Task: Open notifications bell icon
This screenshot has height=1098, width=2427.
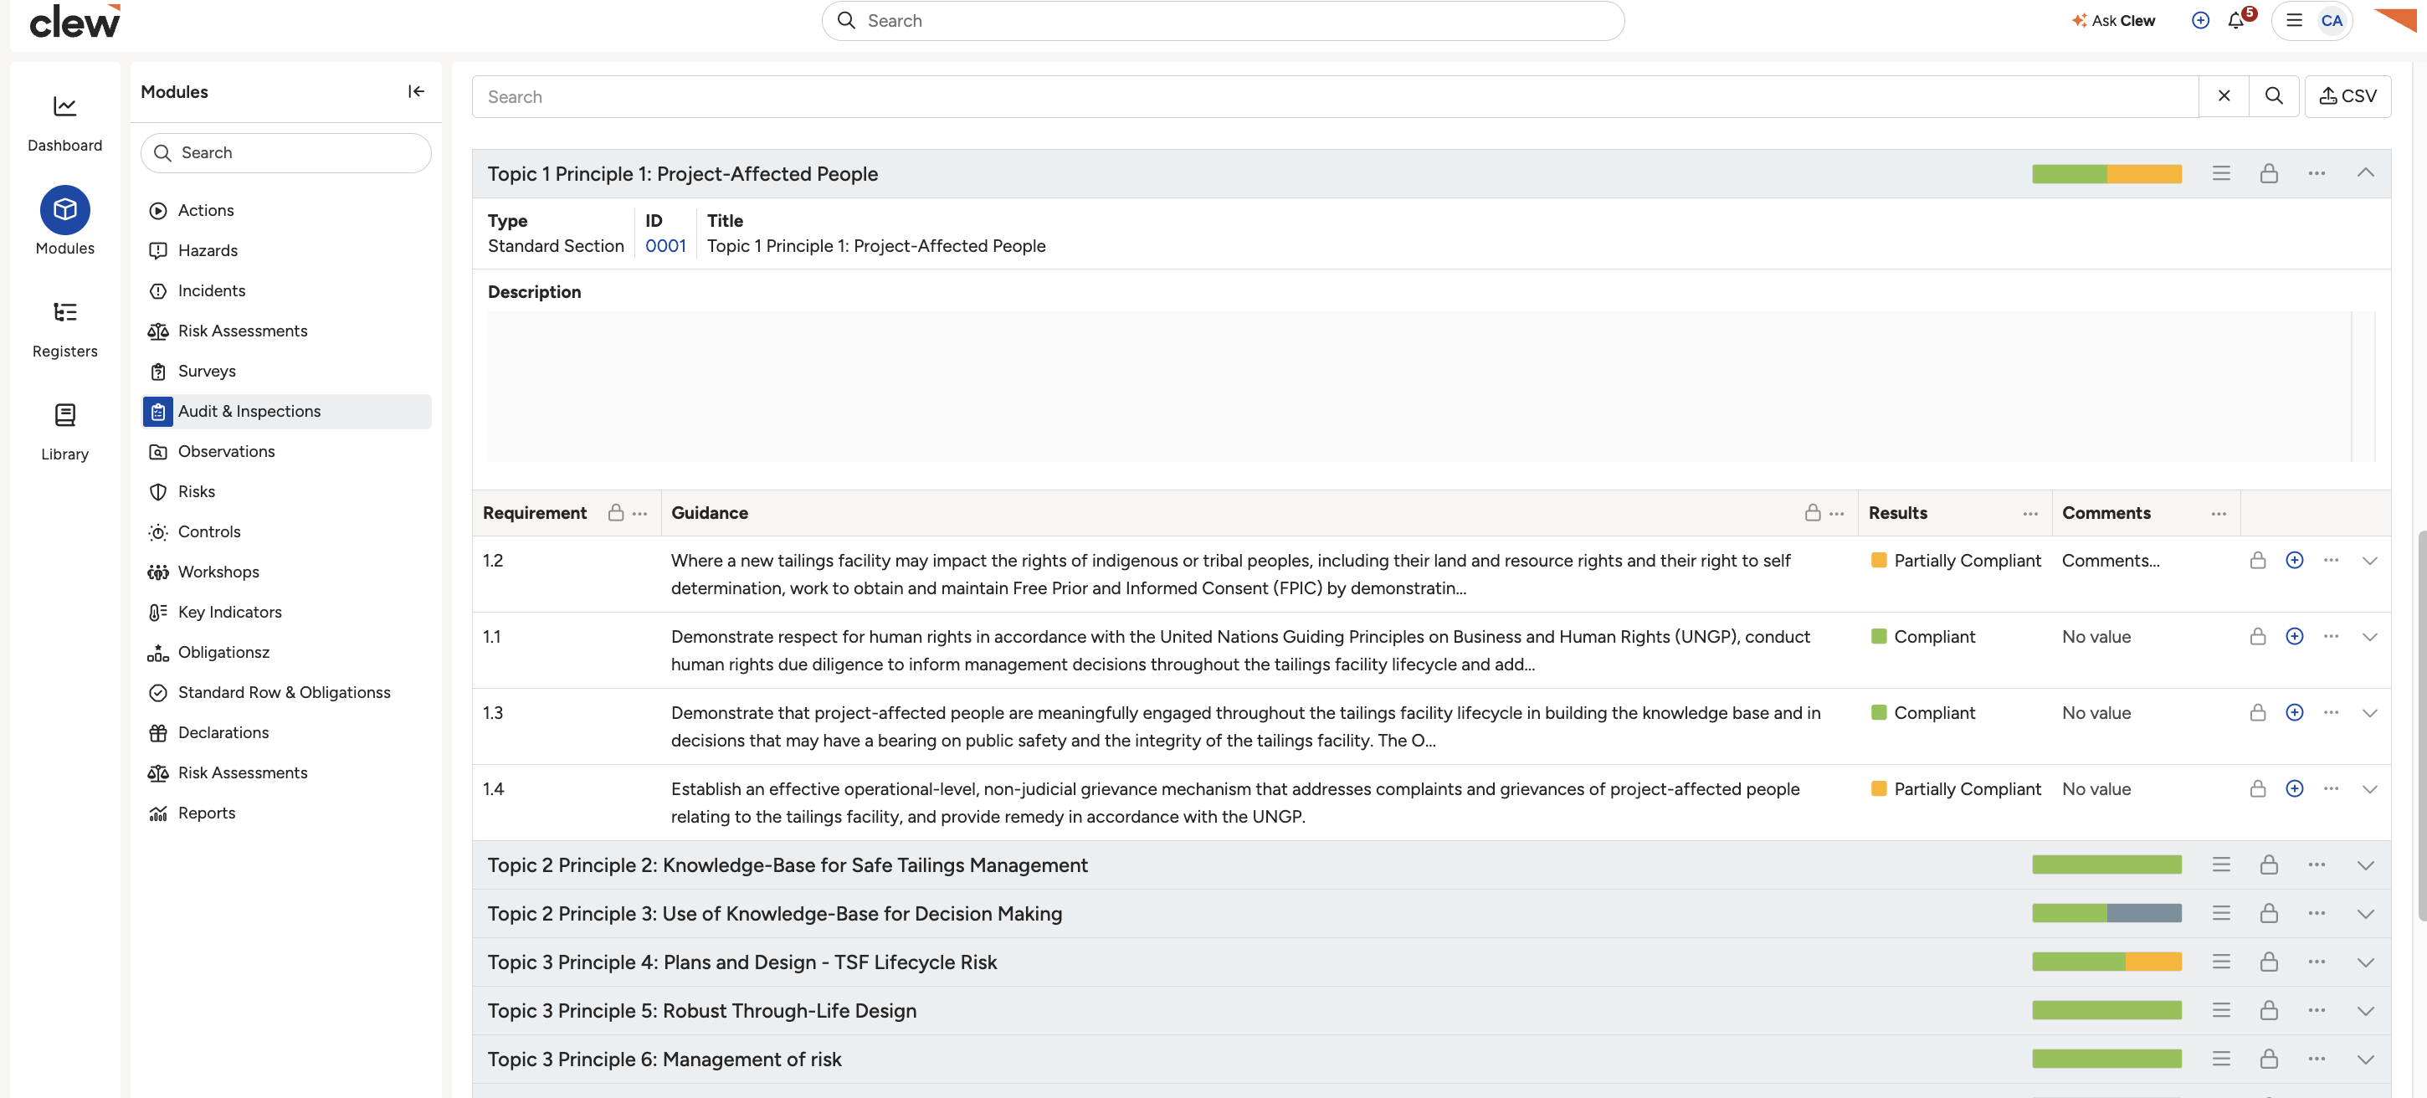Action: click(x=2235, y=21)
